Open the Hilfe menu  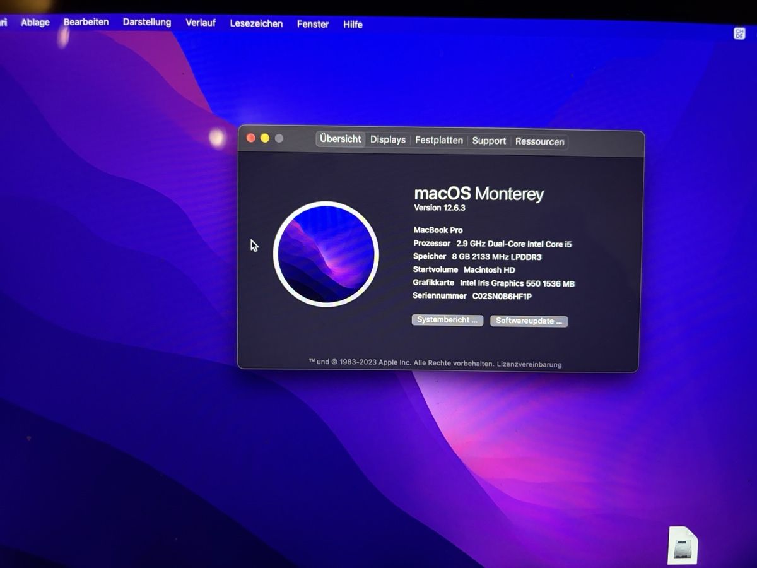click(353, 25)
